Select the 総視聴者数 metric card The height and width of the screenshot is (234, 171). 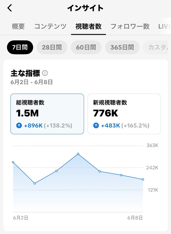[x=47, y=114]
